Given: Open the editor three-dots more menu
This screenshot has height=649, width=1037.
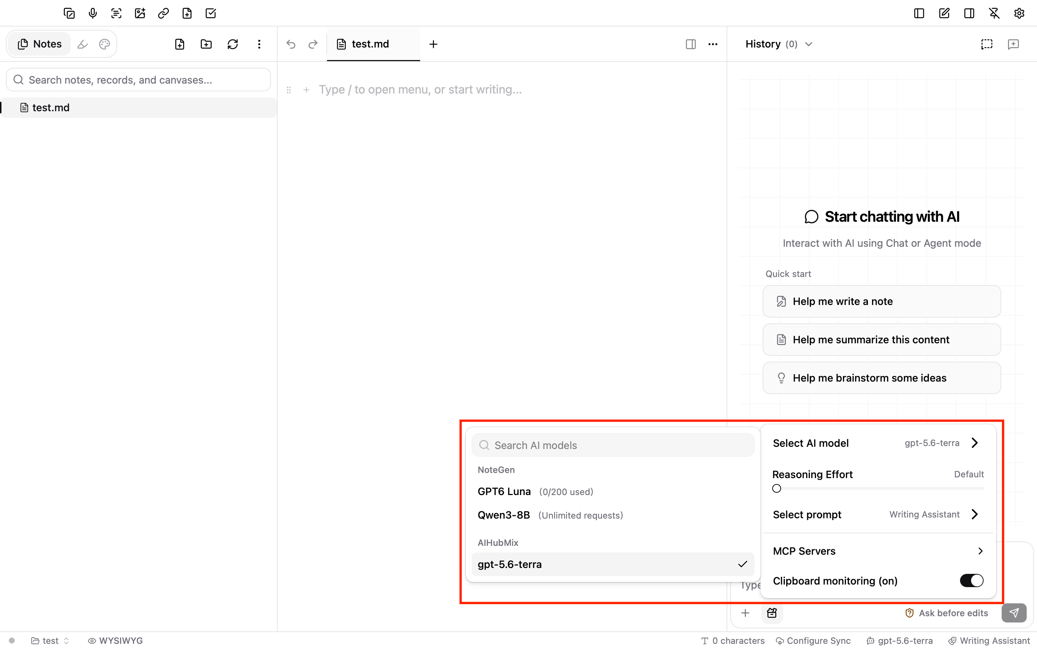Looking at the screenshot, I should coord(713,44).
